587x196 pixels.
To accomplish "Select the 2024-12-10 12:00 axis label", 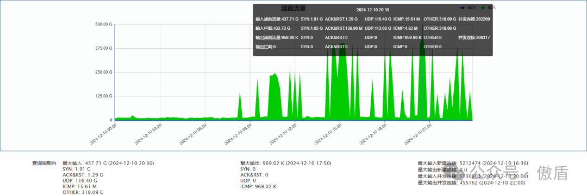I will 283,134.
